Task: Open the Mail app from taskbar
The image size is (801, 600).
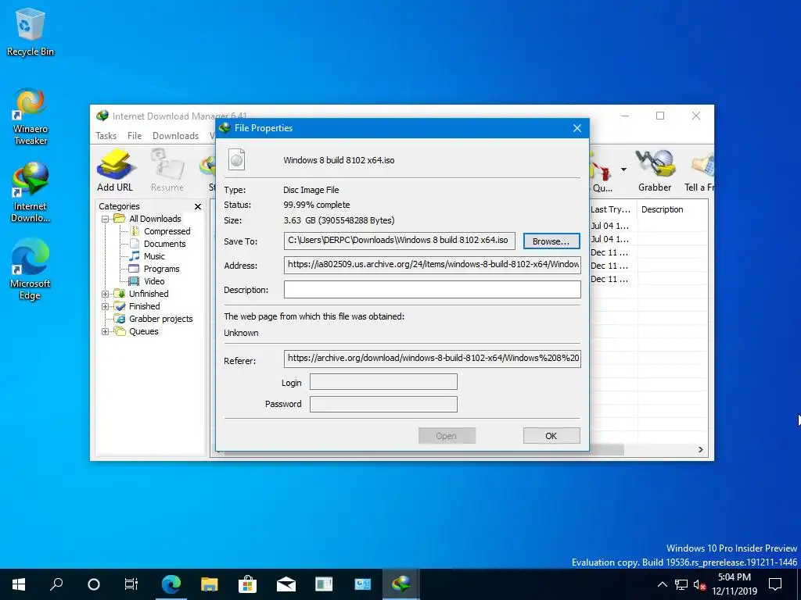Action: click(x=286, y=584)
